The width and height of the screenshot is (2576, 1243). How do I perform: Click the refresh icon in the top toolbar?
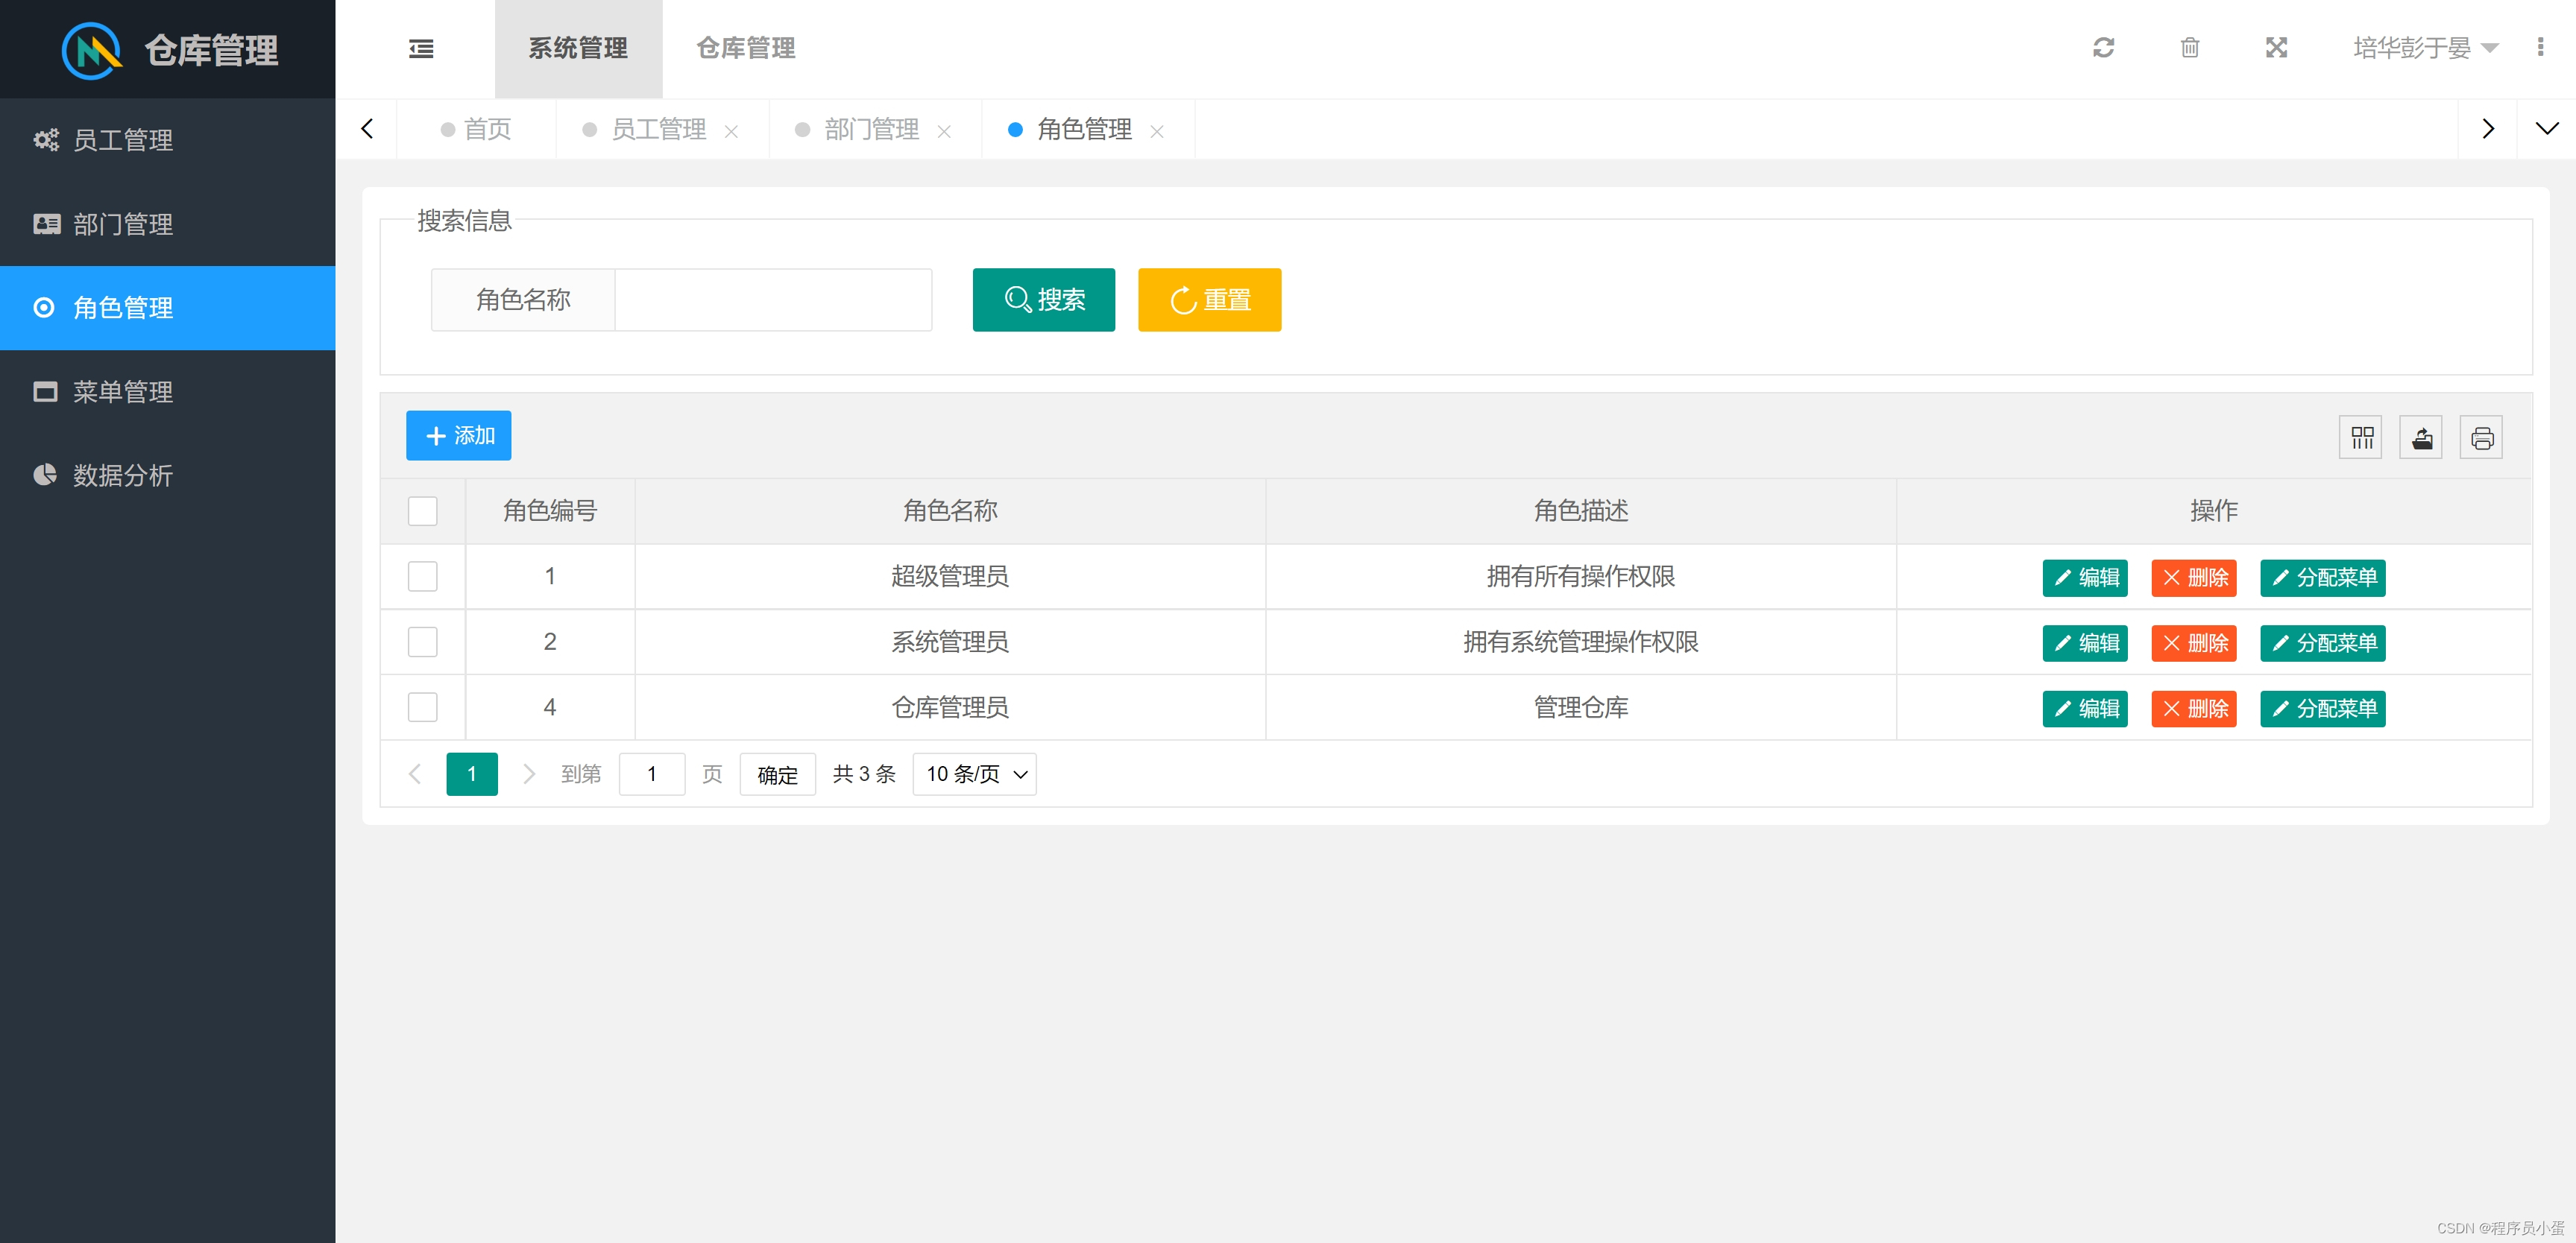click(2104, 48)
